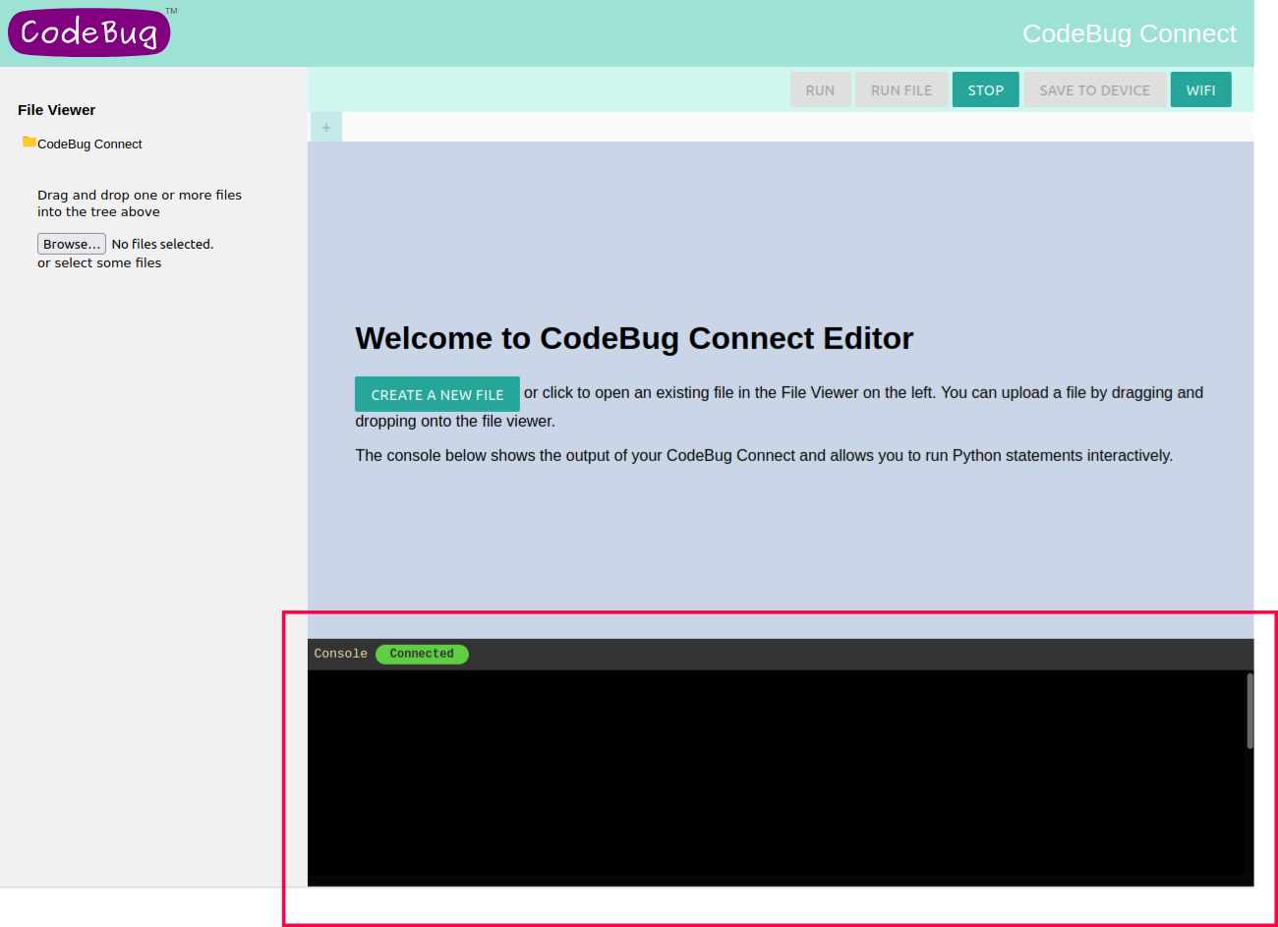Click Browse… to select files
The height and width of the screenshot is (927, 1278).
(x=72, y=244)
